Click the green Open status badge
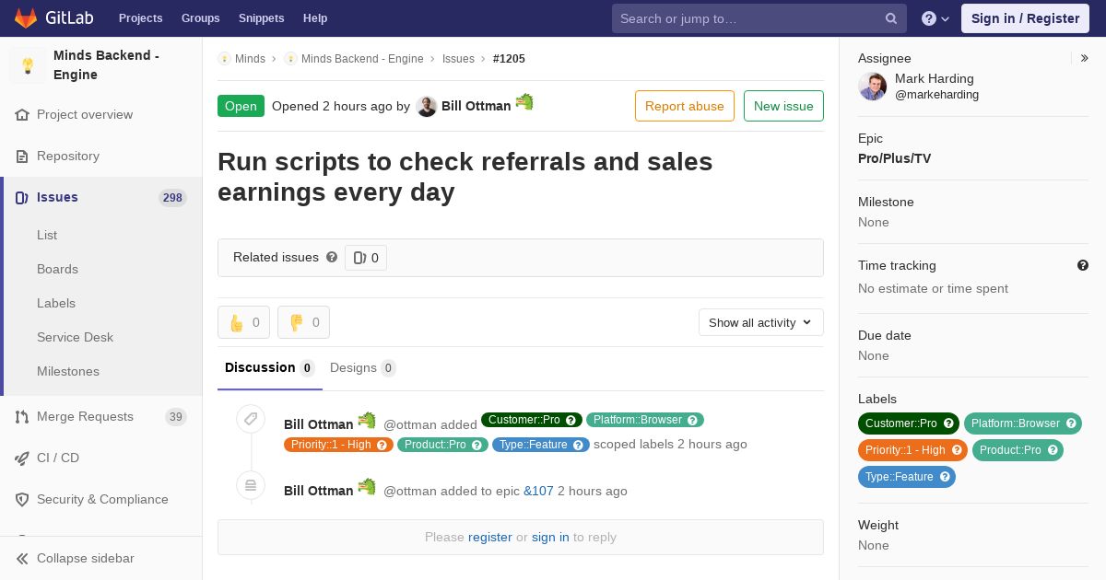 241,106
